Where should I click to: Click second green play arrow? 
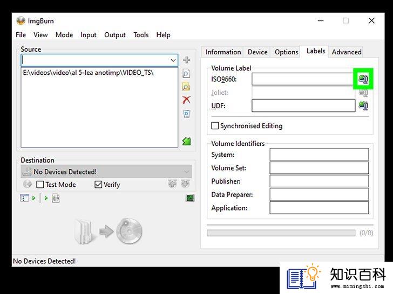(46, 198)
